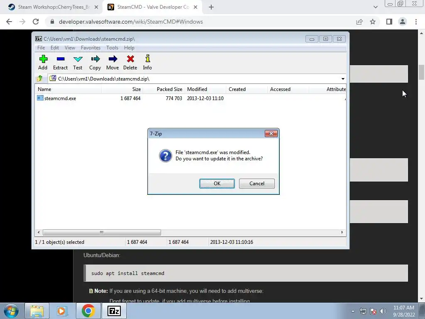The height and width of the screenshot is (319, 425).
Task: Click the left scroll arrow in the file list
Action: (39, 233)
